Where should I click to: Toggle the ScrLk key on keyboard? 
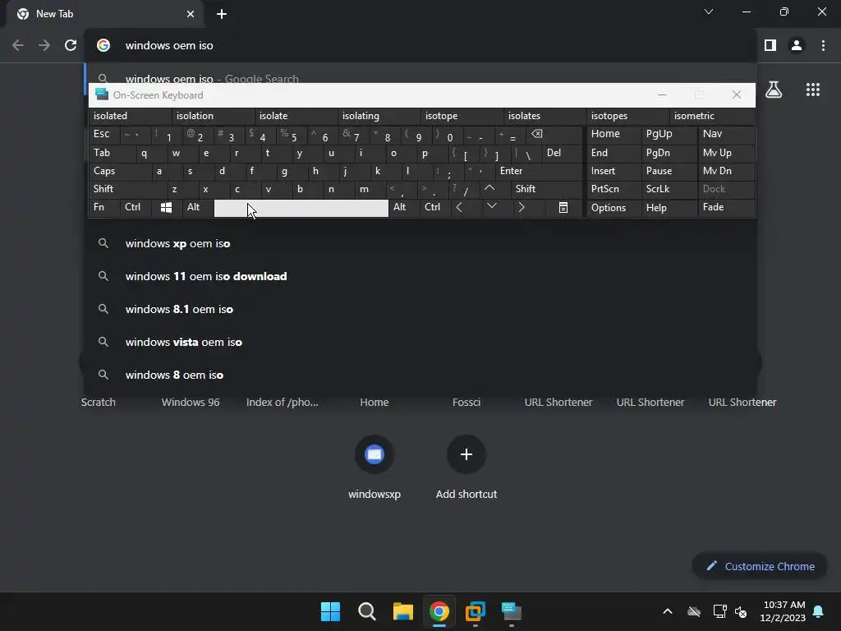(669, 189)
